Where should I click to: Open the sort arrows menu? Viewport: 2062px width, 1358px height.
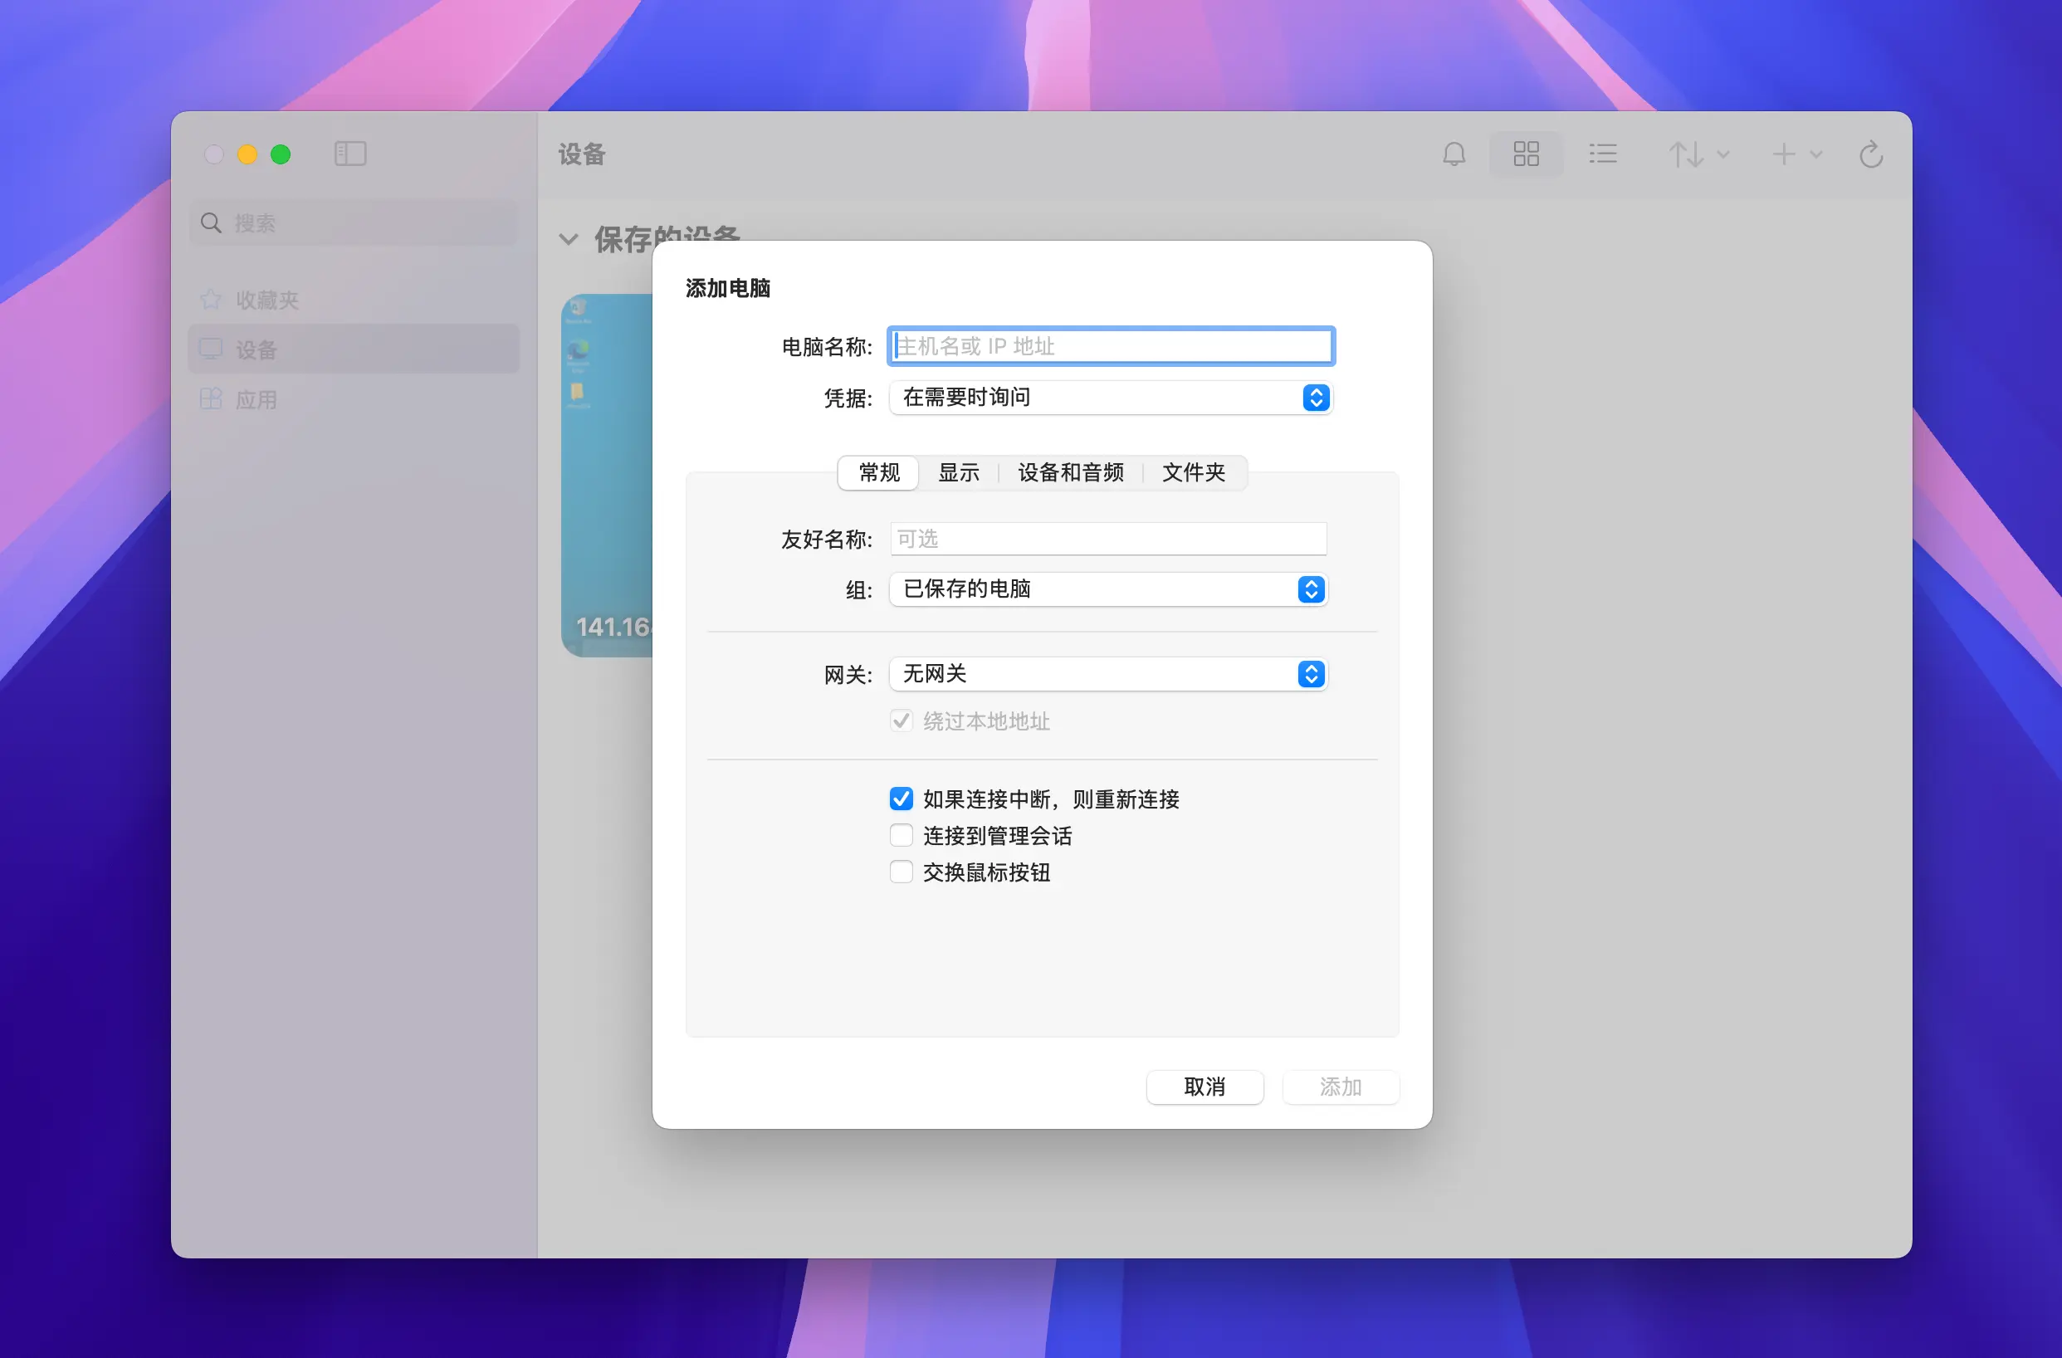1698,154
